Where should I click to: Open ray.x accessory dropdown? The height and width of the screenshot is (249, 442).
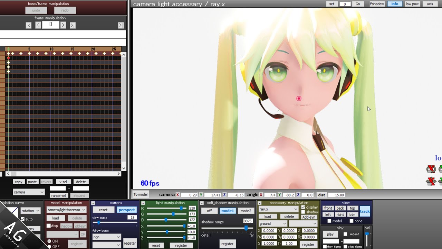(278, 209)
